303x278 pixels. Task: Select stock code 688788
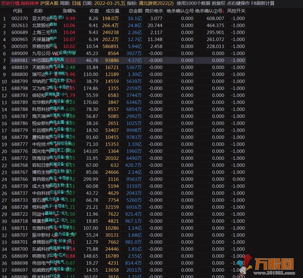tap(20, 109)
